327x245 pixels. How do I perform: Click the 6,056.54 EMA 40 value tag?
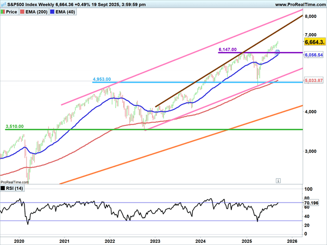click(x=314, y=55)
